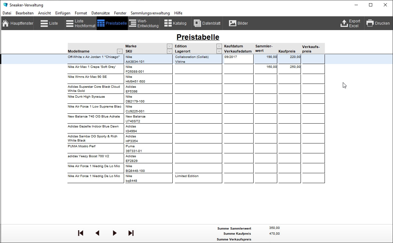Viewport: 393px width, 243px height.
Task: Expand the Lagerort filter dropdown
Action: click(219, 51)
